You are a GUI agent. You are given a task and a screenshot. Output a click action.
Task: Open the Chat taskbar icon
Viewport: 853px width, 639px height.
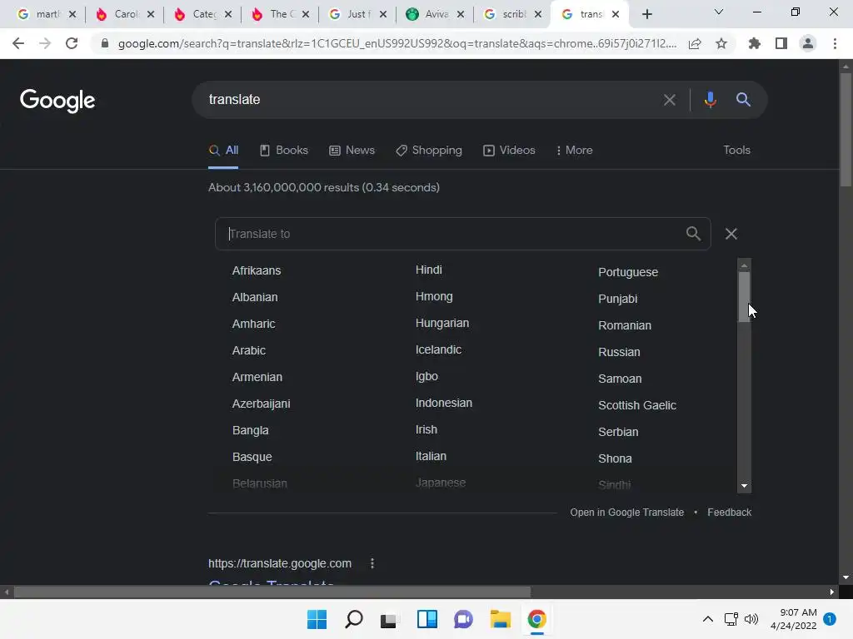click(x=463, y=619)
